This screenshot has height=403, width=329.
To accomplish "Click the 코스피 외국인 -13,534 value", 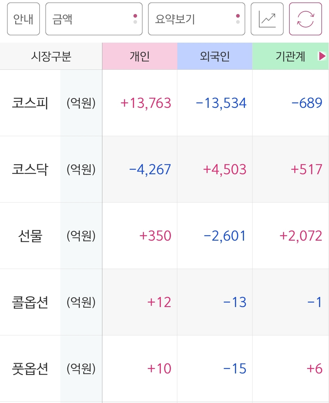I will click(x=221, y=103).
